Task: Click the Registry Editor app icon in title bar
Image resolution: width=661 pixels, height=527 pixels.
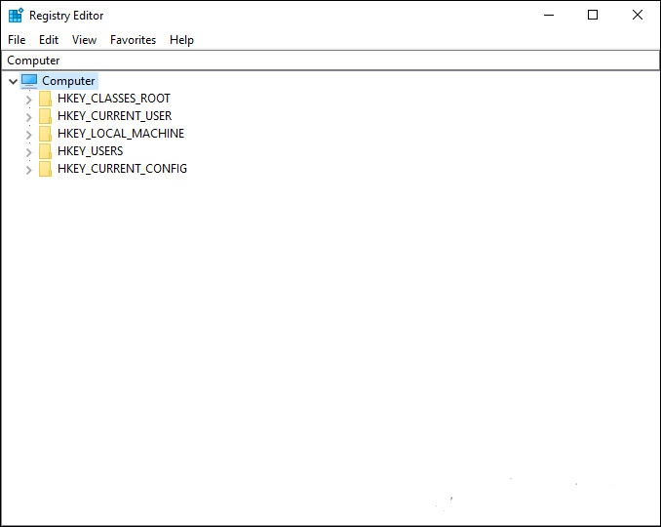Action: pyautogui.click(x=16, y=16)
